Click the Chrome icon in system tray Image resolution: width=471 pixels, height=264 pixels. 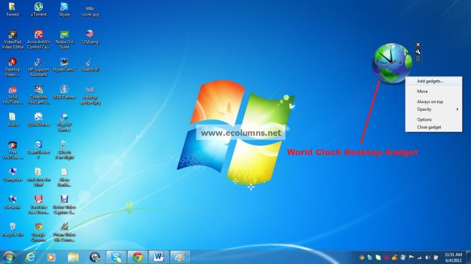pyautogui.click(x=362, y=257)
